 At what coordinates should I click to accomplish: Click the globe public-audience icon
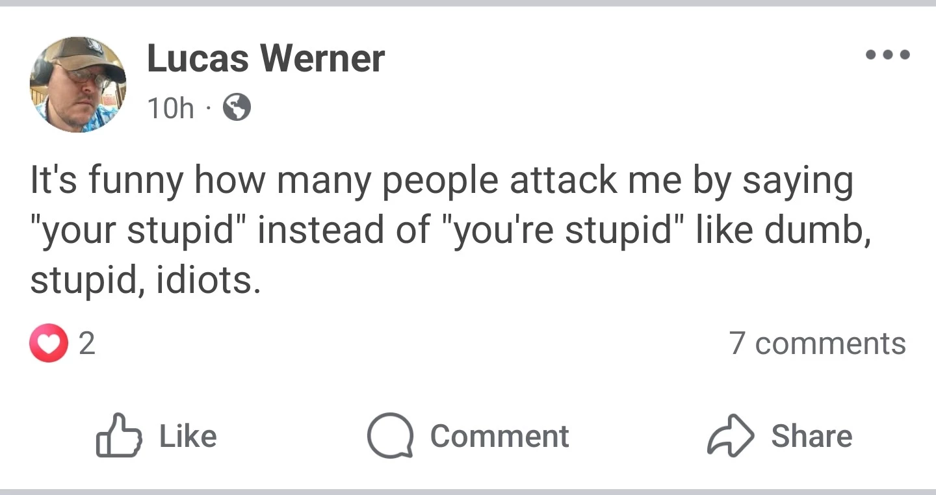click(237, 108)
